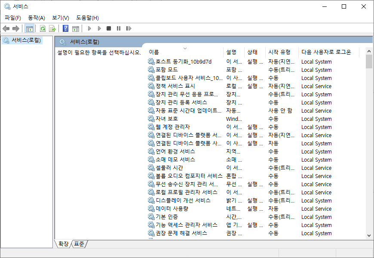Image resolution: width=374 pixels, height=258 pixels.
Task: Click 자동 startup type of 데이터 사용량
Action: coord(273,209)
